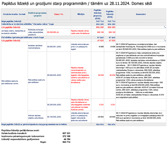168x145 pixels.
Task: Click the red 'Tāmes Nr.' column header
Action: 58,14
